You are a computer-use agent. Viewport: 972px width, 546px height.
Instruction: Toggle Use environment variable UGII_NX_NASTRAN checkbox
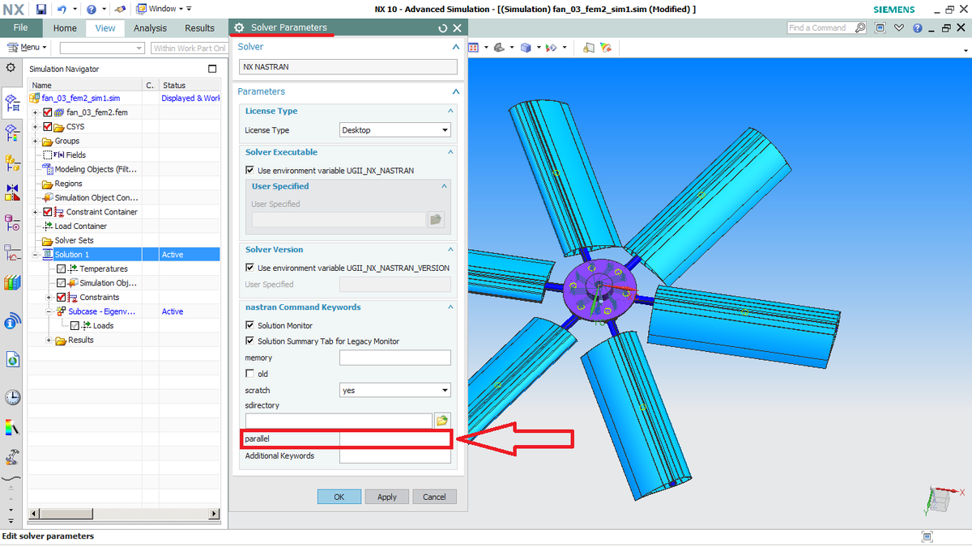pos(250,171)
